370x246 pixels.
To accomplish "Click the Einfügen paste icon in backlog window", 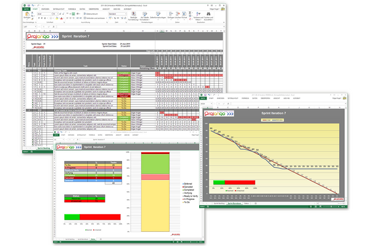I will [x=27, y=15].
